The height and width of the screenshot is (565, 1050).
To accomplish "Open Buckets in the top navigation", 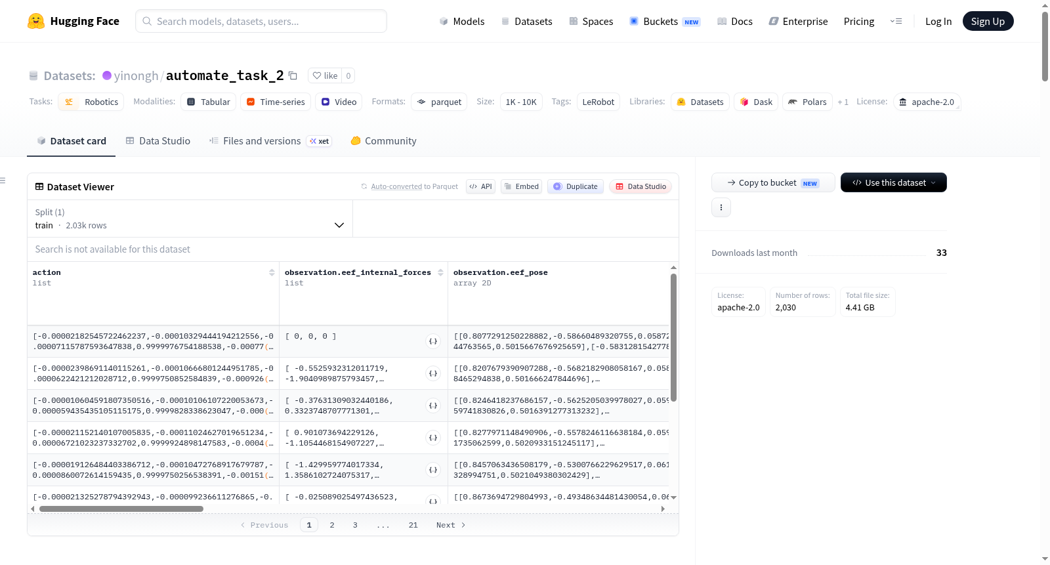I will pos(665,21).
